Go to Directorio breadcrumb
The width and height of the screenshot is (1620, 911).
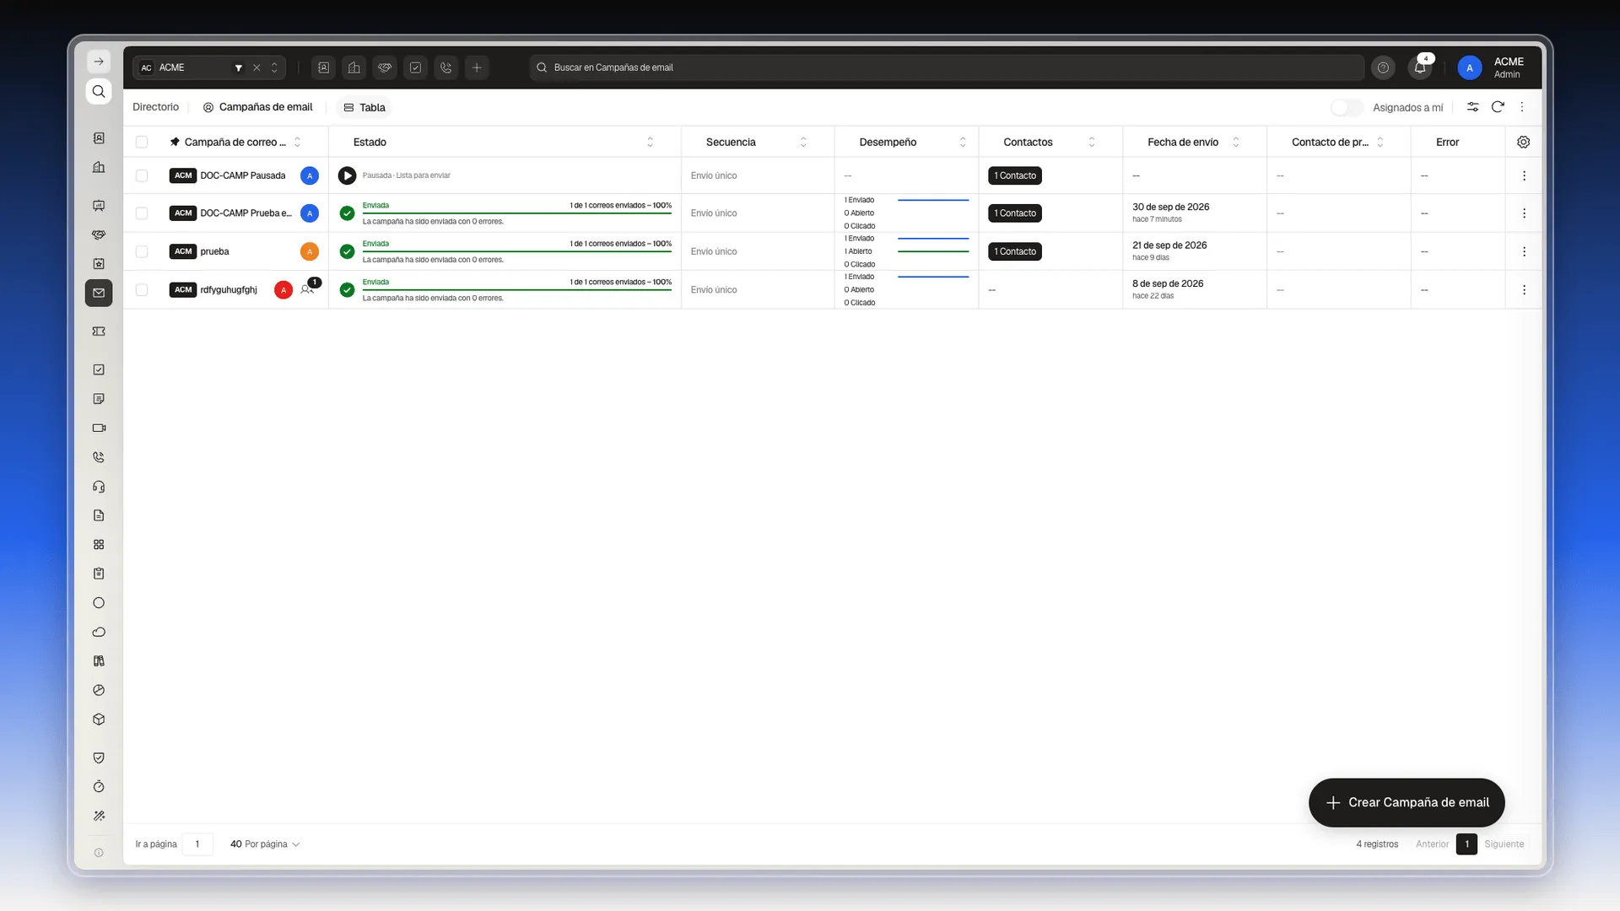(155, 107)
